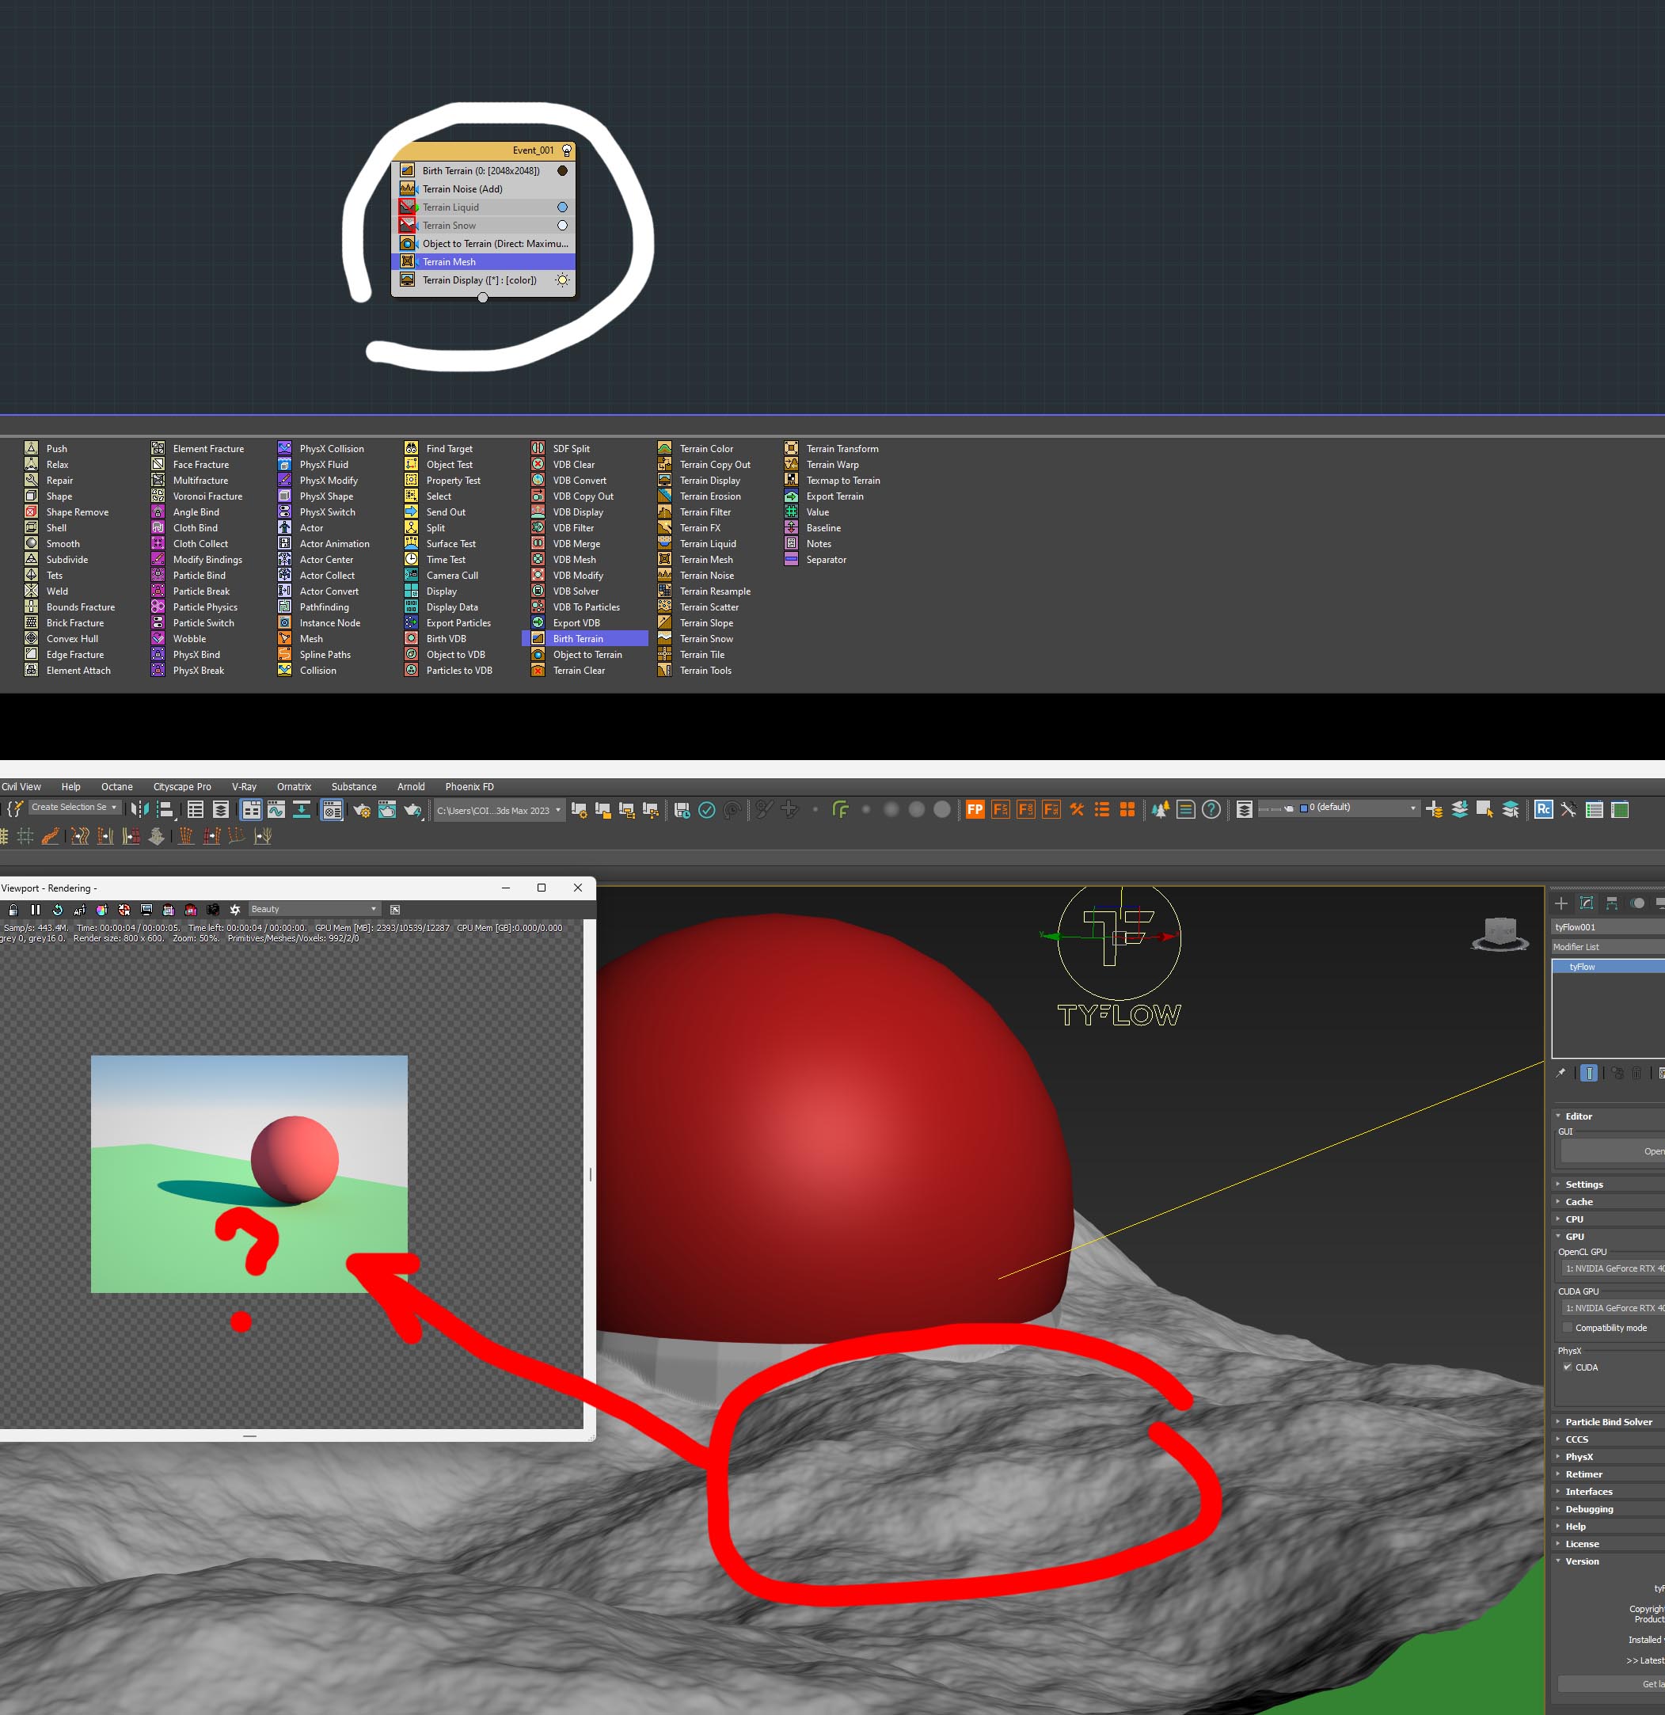Pause rendering in the Viewport Rendering window
The width and height of the screenshot is (1665, 1715).
click(36, 910)
